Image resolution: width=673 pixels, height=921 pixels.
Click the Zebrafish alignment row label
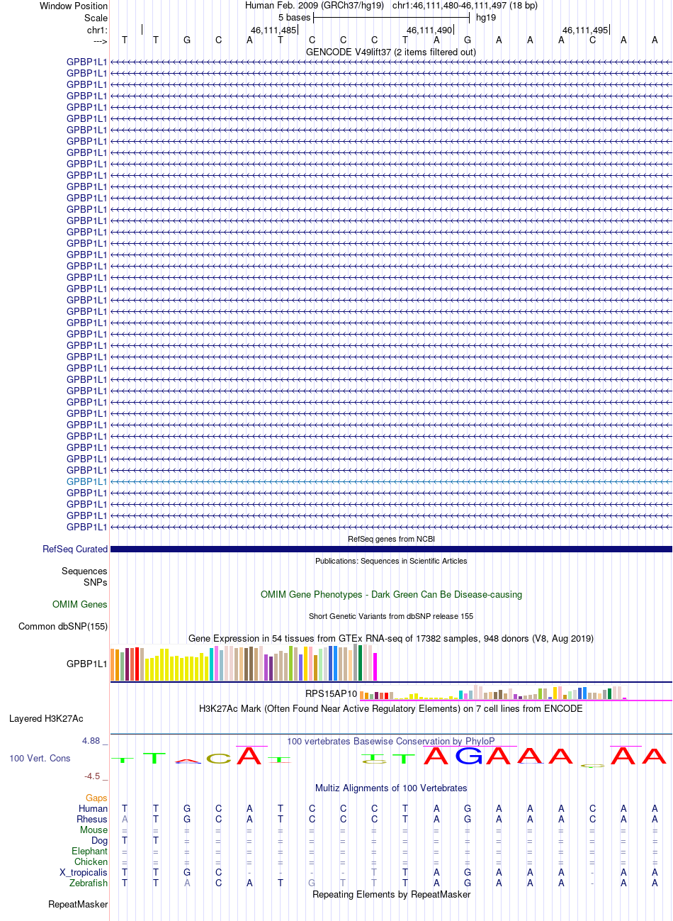89,883
